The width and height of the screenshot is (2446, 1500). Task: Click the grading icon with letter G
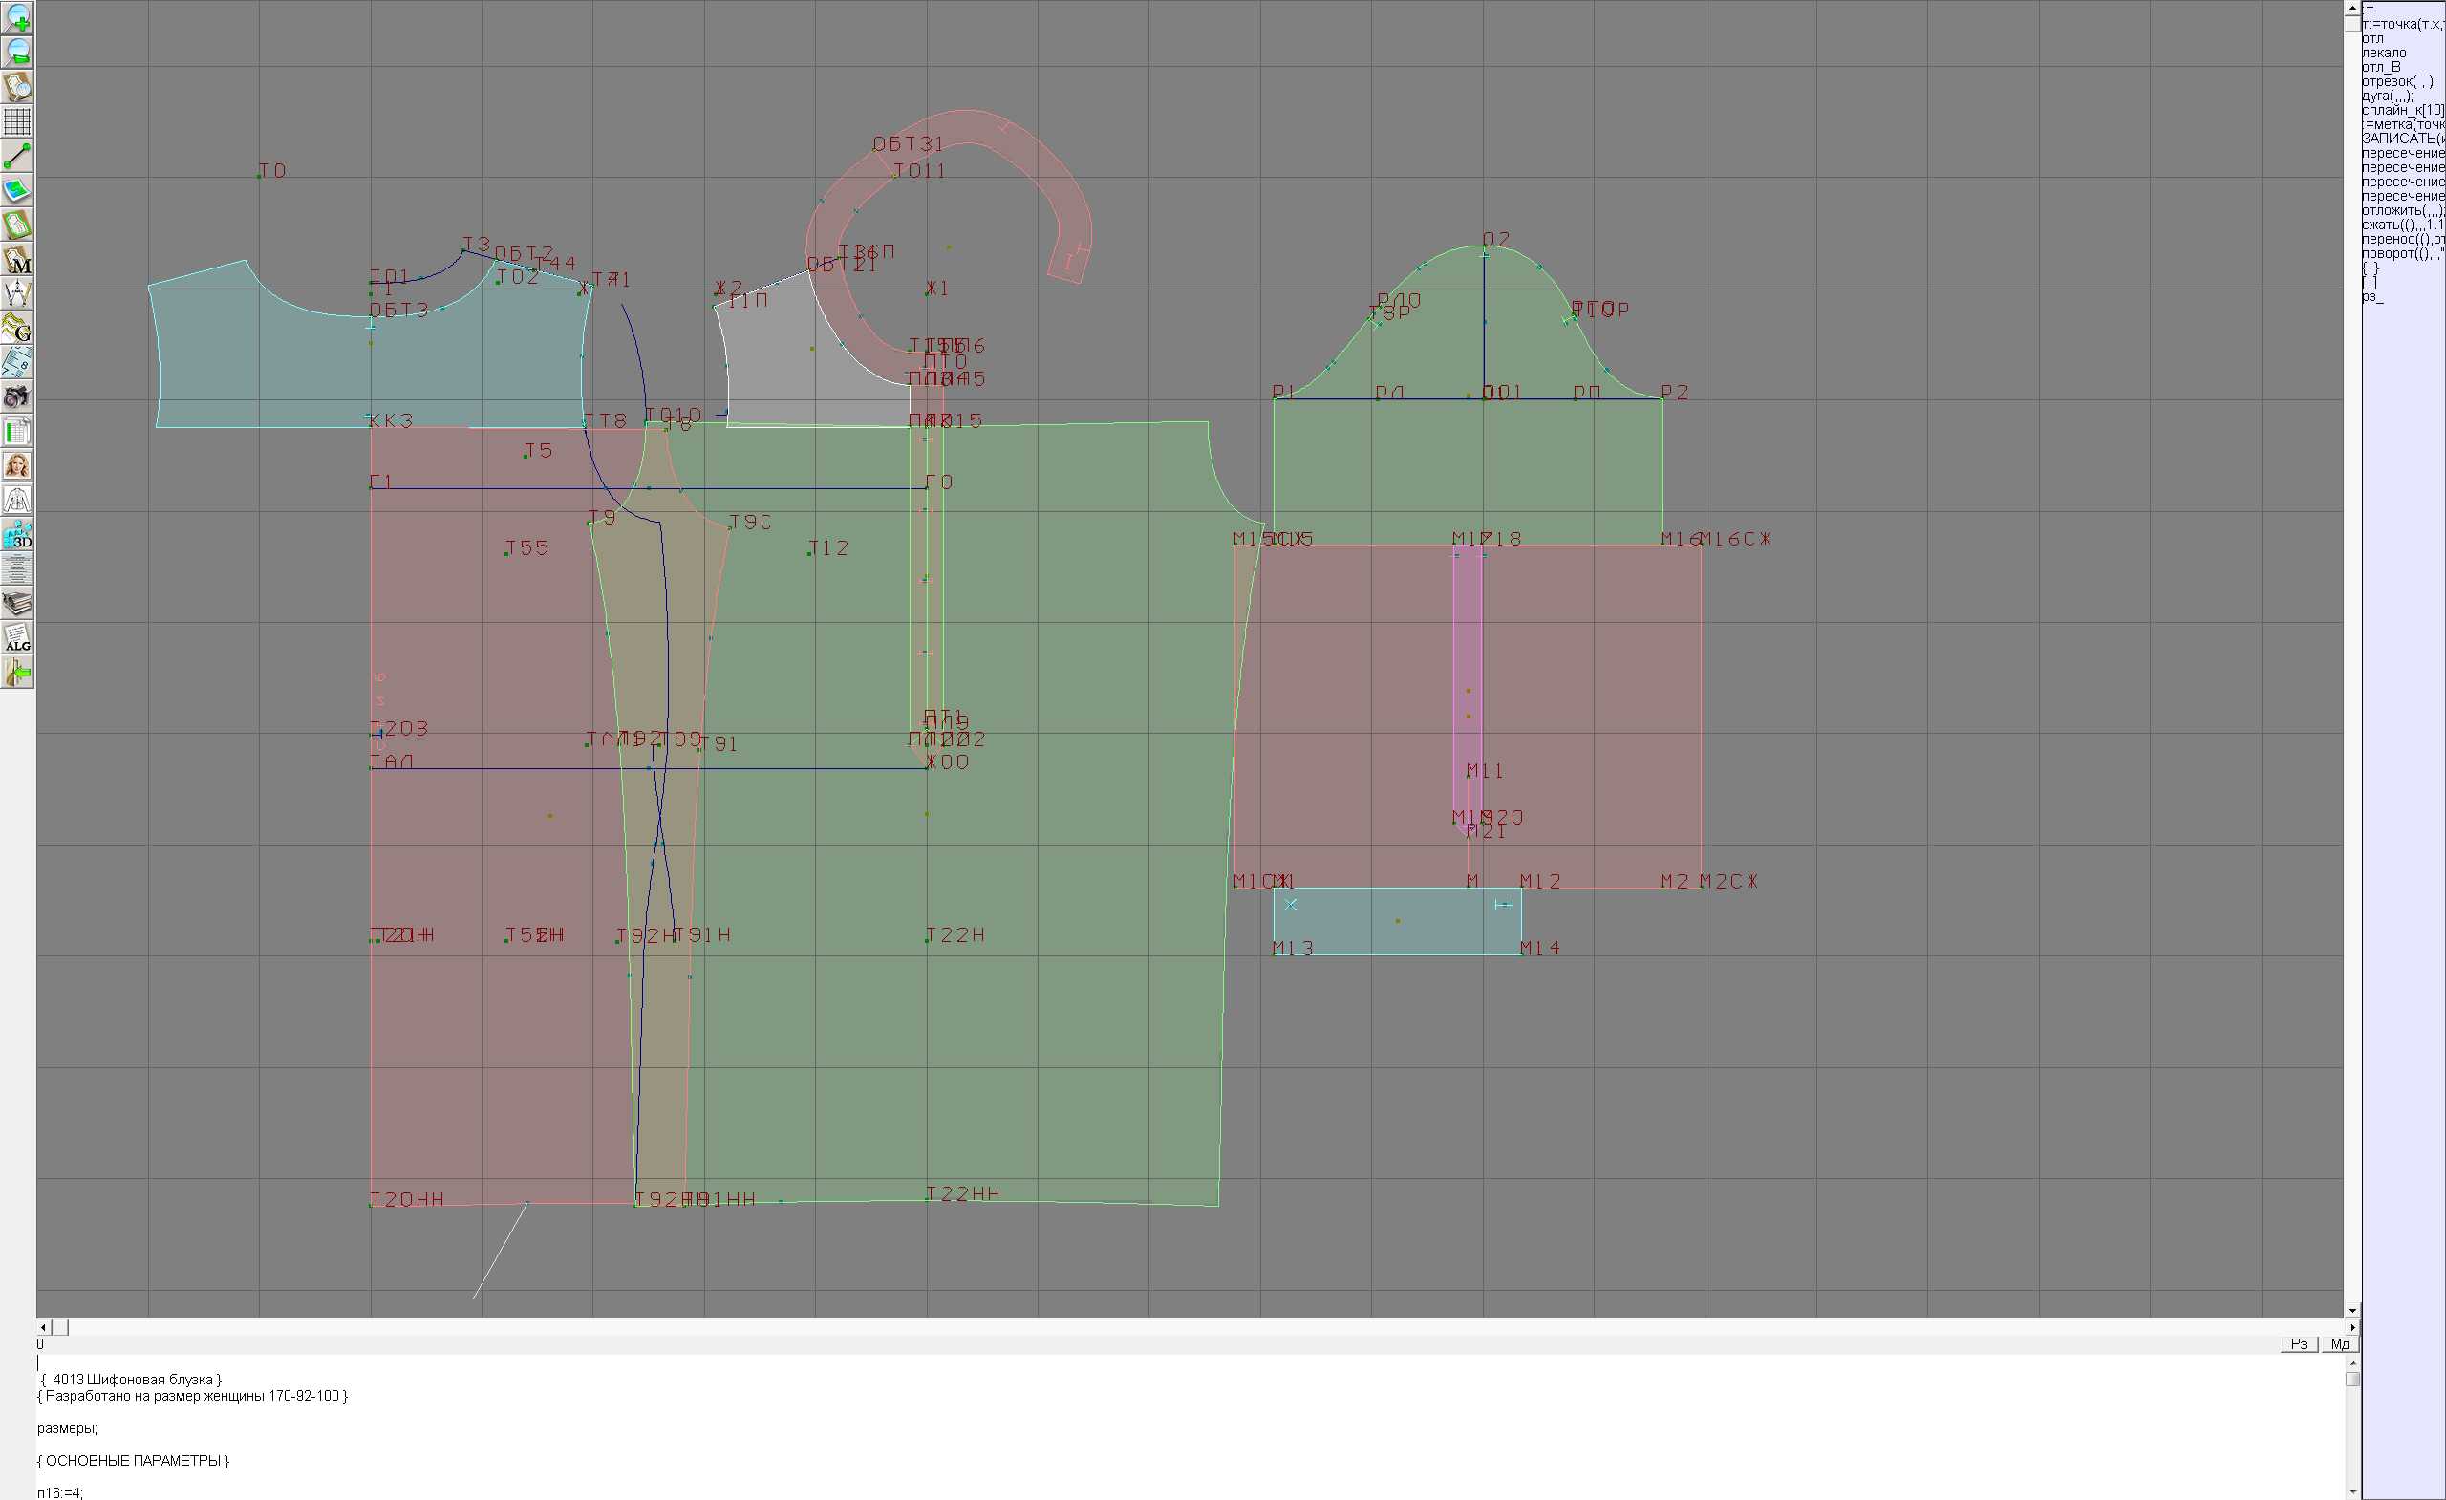pyautogui.click(x=17, y=328)
